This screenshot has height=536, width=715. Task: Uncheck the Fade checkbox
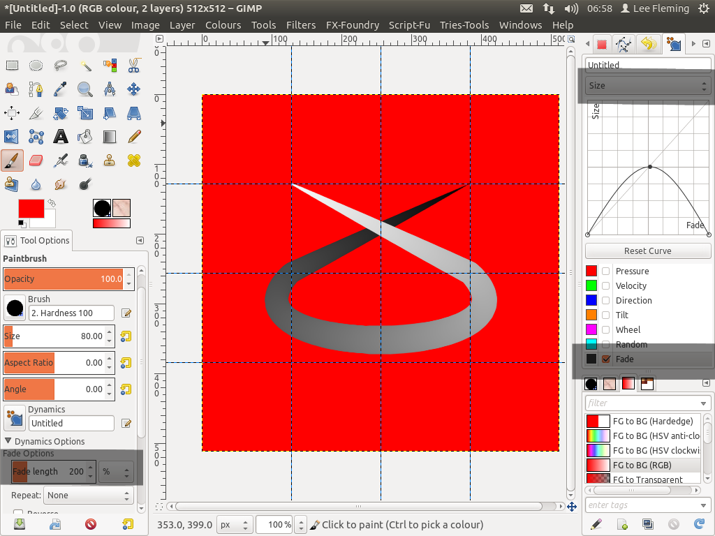pos(605,359)
